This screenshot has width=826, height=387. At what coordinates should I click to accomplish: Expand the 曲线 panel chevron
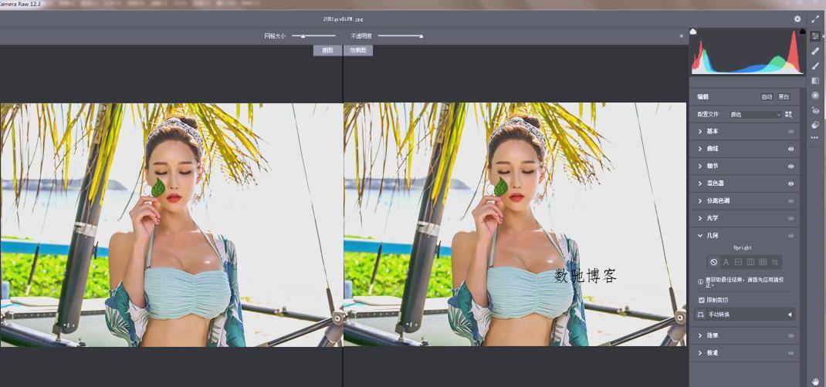click(700, 149)
